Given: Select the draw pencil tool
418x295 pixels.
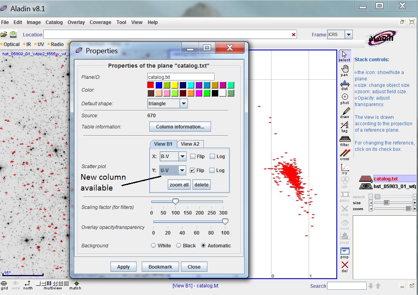Looking at the screenshot, I should click(x=344, y=113).
